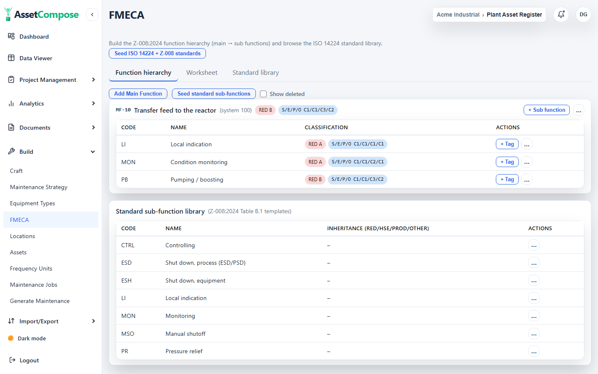Expand the Import/Export submenu chevron
Image resolution: width=598 pixels, height=374 pixels.
(93, 321)
